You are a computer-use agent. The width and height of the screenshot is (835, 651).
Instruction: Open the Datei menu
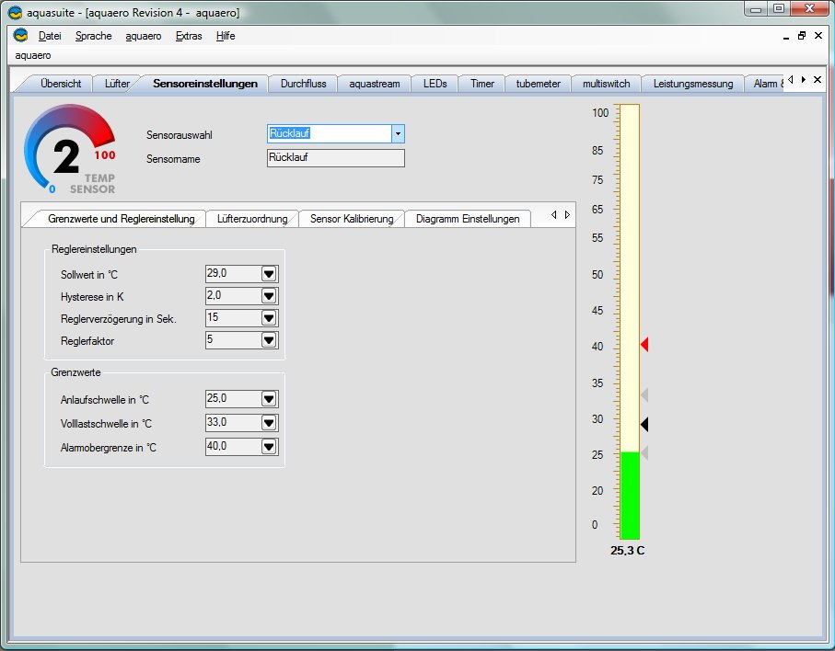coord(49,36)
